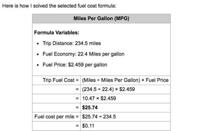Select the (Miles ÷ Miles Per Gallon) × Fuel Price cell
This screenshot has width=200, height=131.
pos(125,80)
